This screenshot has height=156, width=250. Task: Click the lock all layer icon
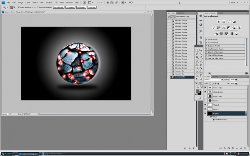coord(218,84)
